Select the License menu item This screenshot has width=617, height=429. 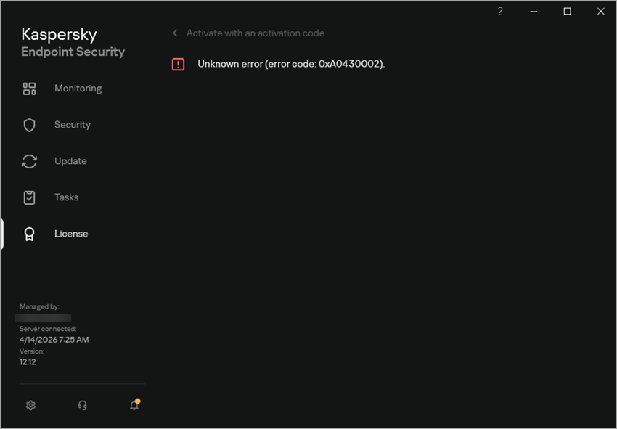(71, 234)
